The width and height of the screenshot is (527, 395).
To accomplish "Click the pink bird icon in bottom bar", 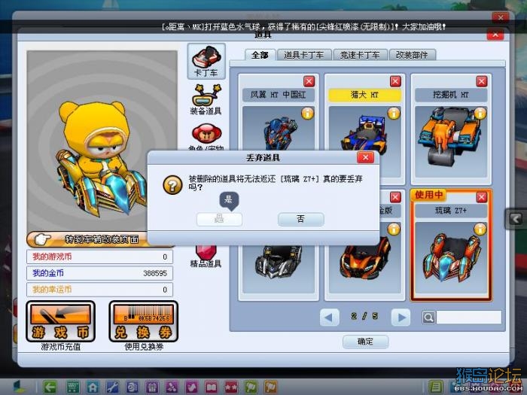I will click(x=191, y=387).
